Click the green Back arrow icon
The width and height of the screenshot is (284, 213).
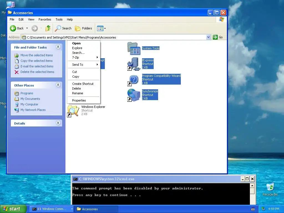(13, 28)
